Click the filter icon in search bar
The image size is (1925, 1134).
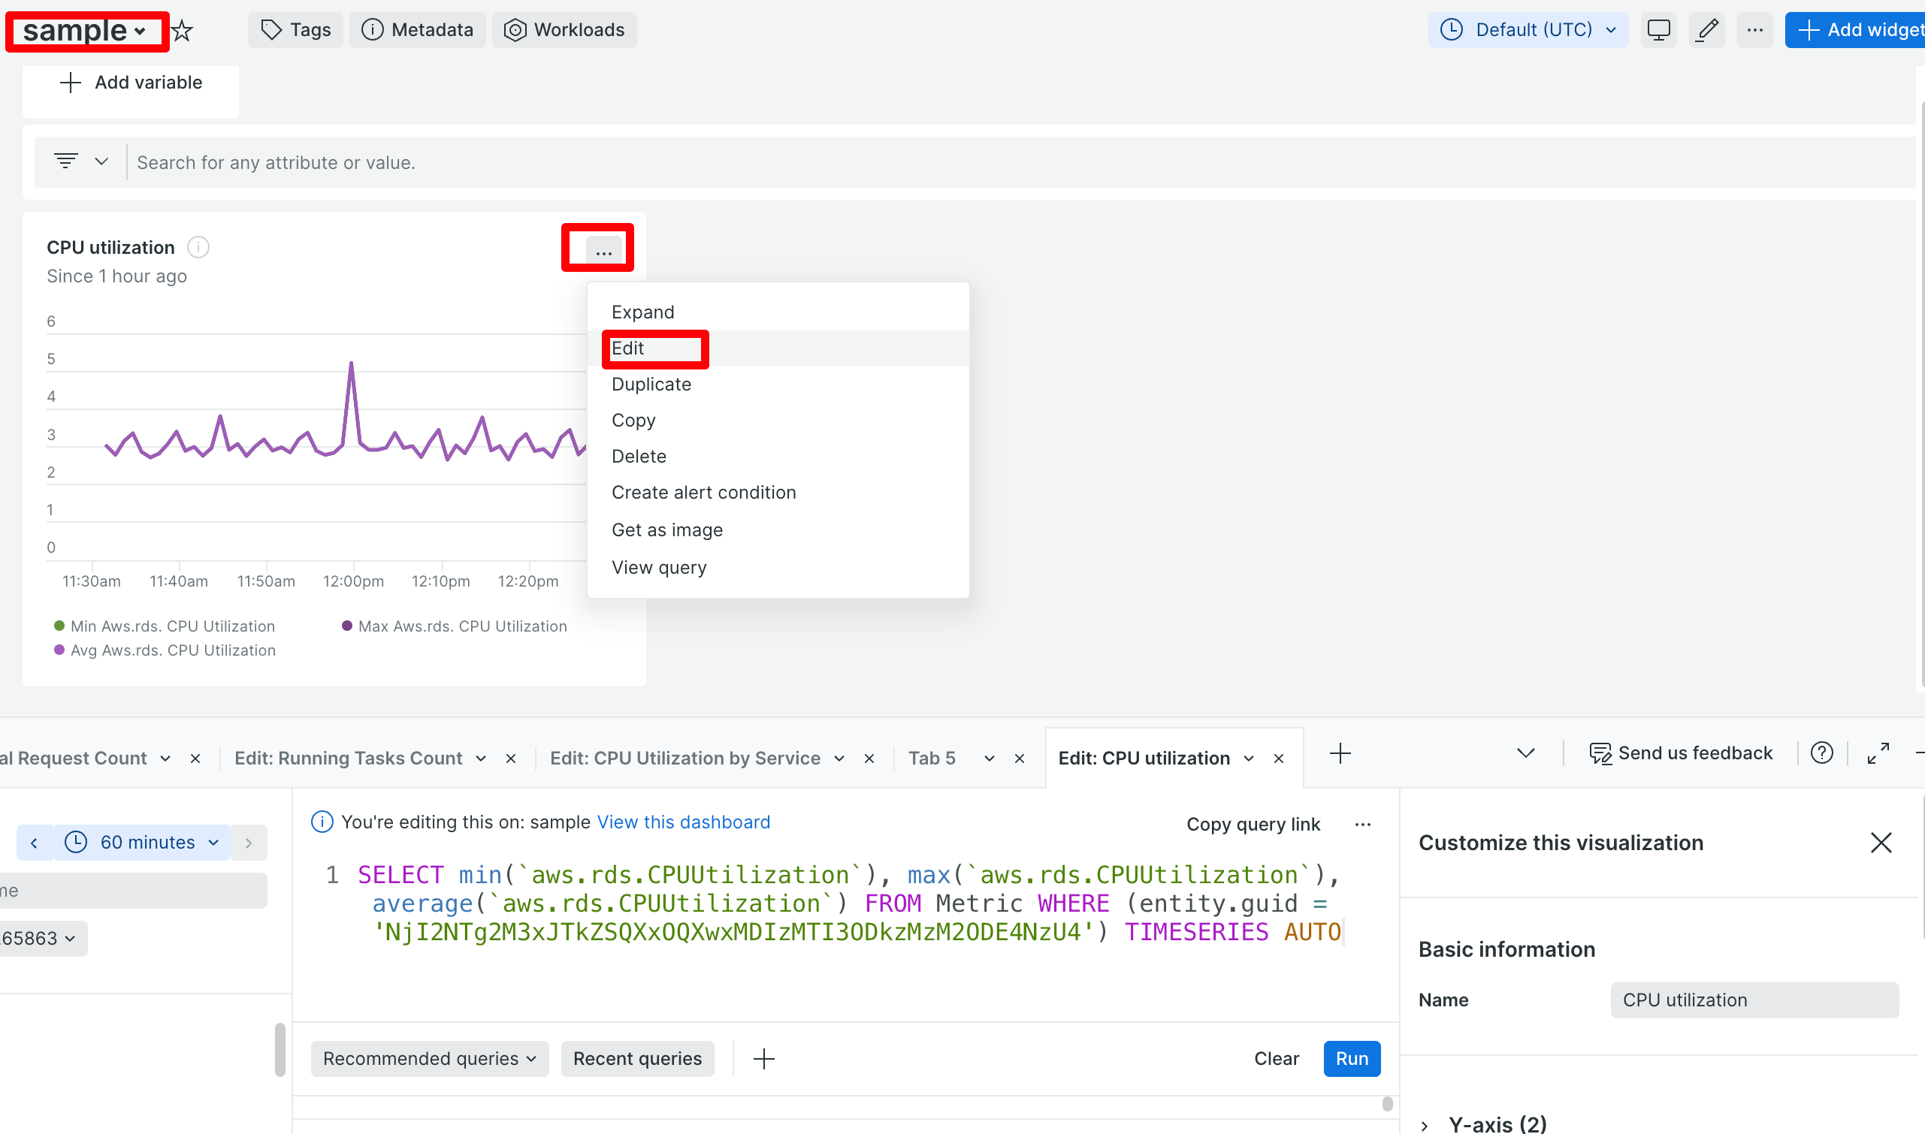[67, 161]
